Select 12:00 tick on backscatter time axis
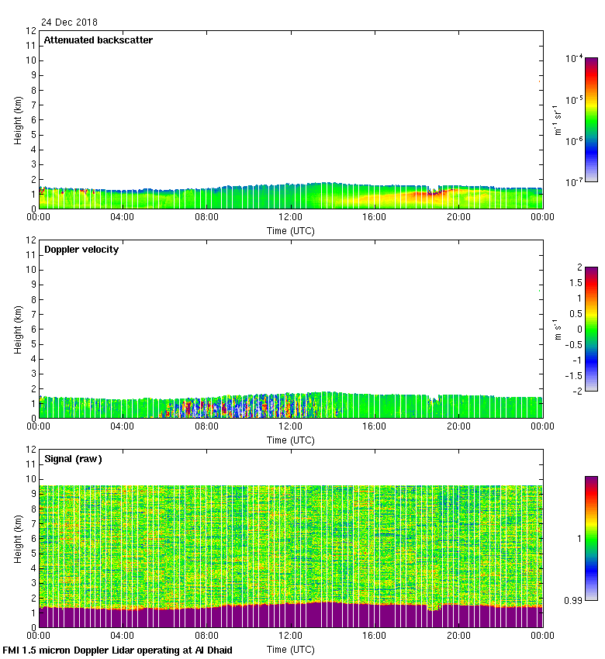The height and width of the screenshot is (659, 605). pyautogui.click(x=290, y=218)
